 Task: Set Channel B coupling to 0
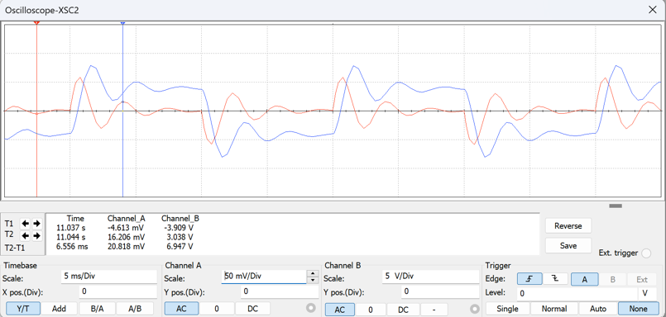coord(371,310)
